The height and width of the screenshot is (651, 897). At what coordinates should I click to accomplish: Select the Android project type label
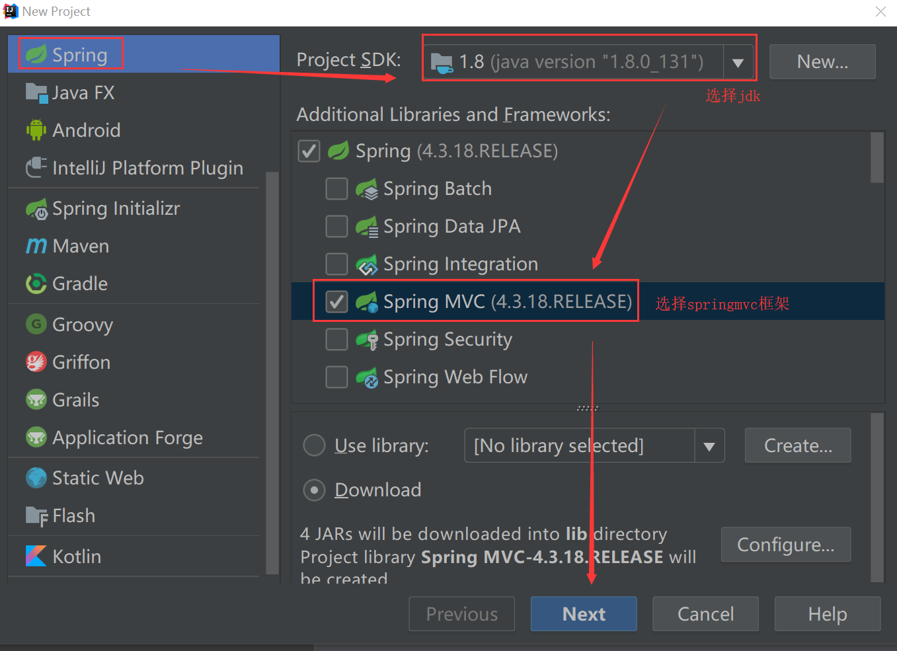87,130
